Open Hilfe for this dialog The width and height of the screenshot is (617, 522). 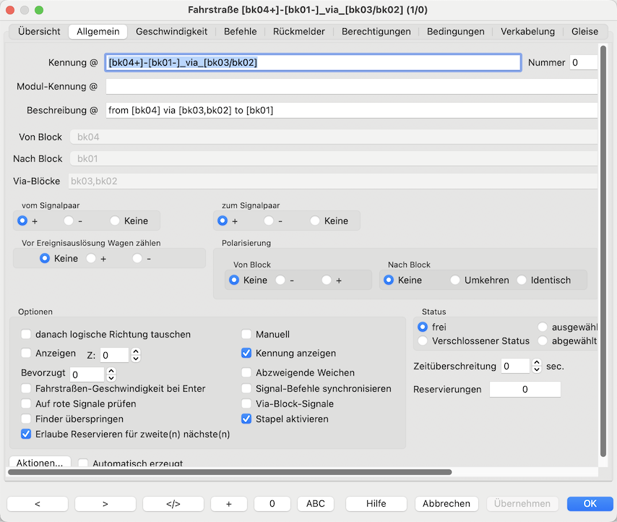[x=376, y=503]
